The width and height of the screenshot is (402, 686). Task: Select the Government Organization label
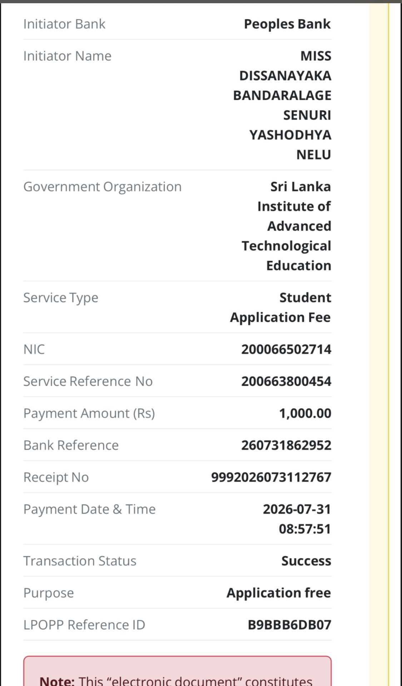tap(103, 187)
